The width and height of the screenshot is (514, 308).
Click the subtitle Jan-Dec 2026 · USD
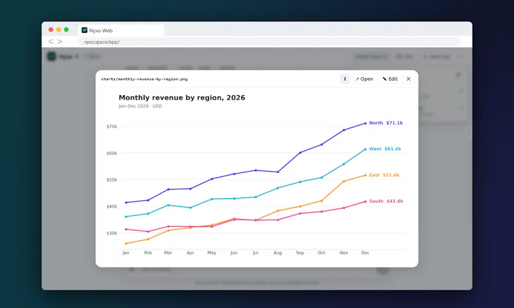140,106
